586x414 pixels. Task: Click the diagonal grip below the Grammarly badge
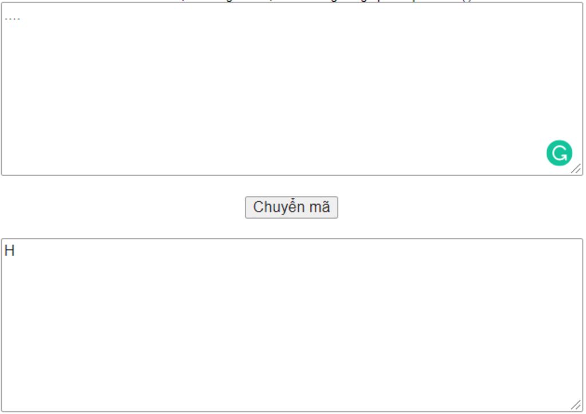pos(576,169)
